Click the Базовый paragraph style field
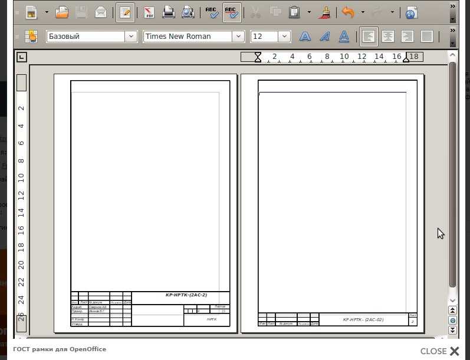The image size is (470, 360). tap(86, 37)
